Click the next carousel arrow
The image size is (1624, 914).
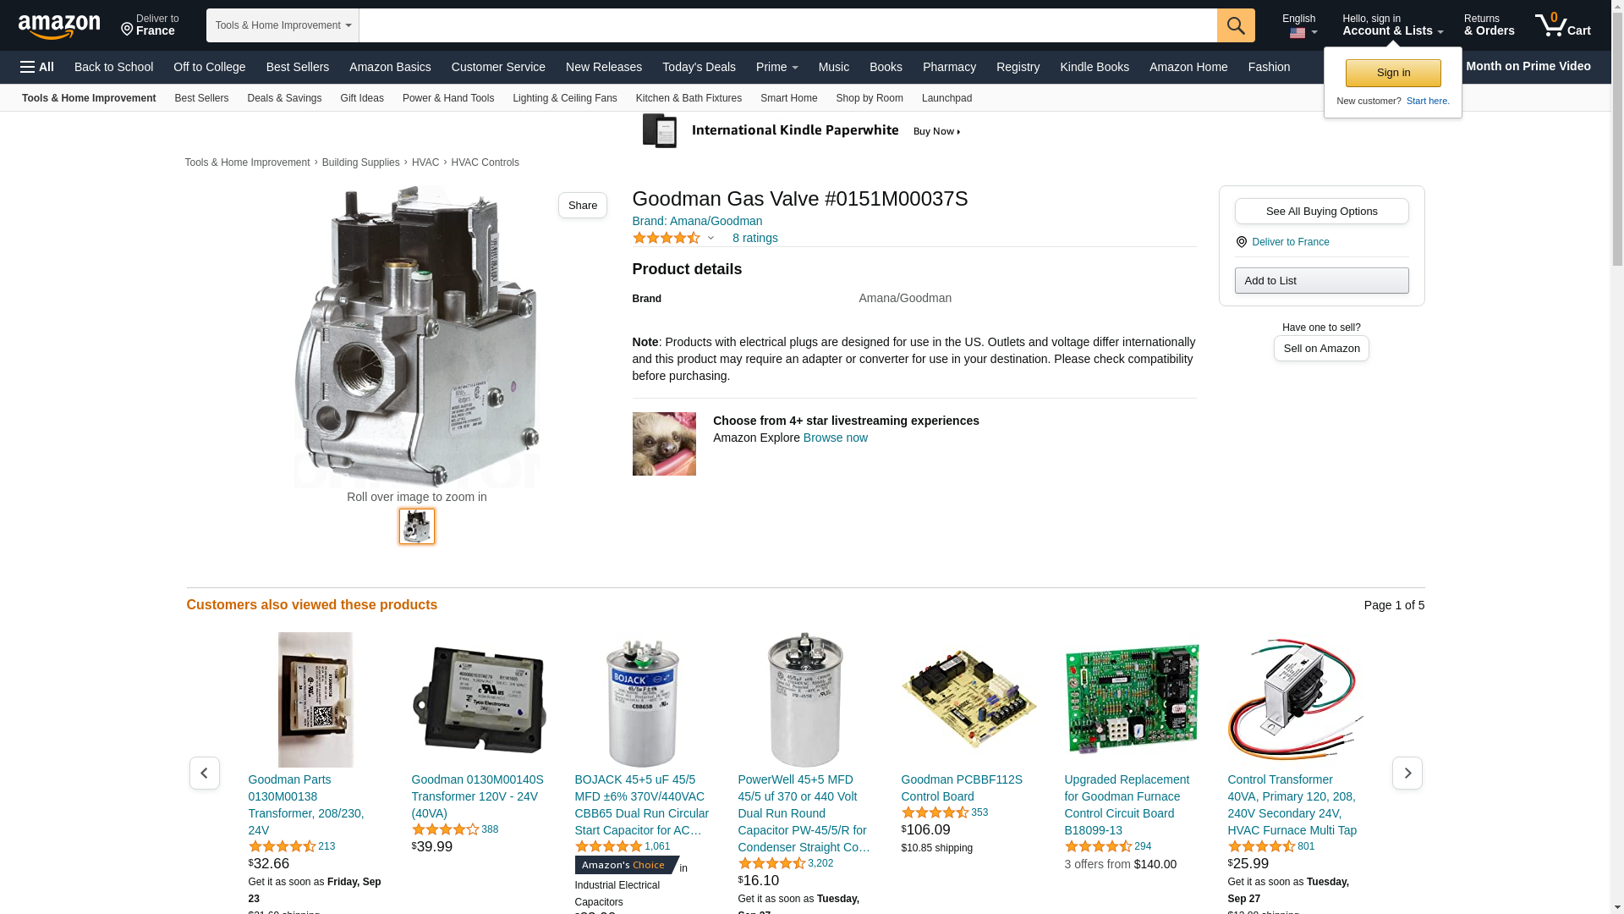[1407, 773]
